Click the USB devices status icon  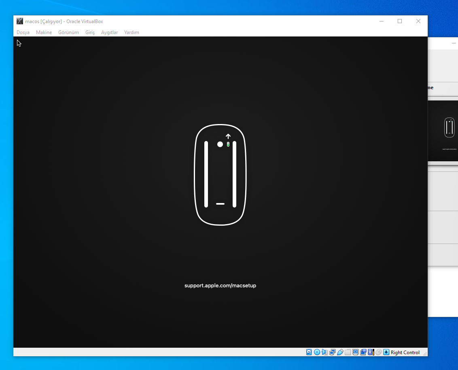[340, 352]
